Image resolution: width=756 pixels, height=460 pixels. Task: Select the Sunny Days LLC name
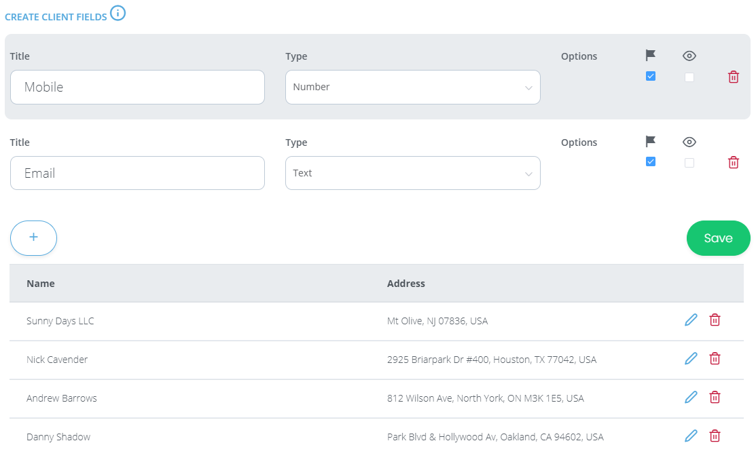tap(60, 321)
